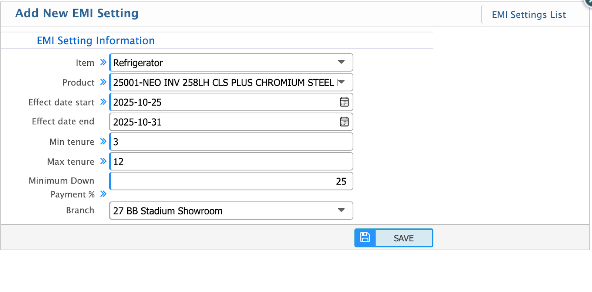The height and width of the screenshot is (292, 592).
Task: Click the Min tenure input field
Action: pyautogui.click(x=231, y=142)
